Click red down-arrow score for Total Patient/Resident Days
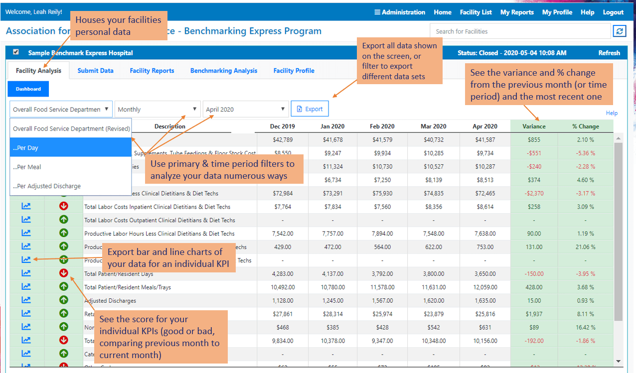This screenshot has width=636, height=373. coord(63,273)
